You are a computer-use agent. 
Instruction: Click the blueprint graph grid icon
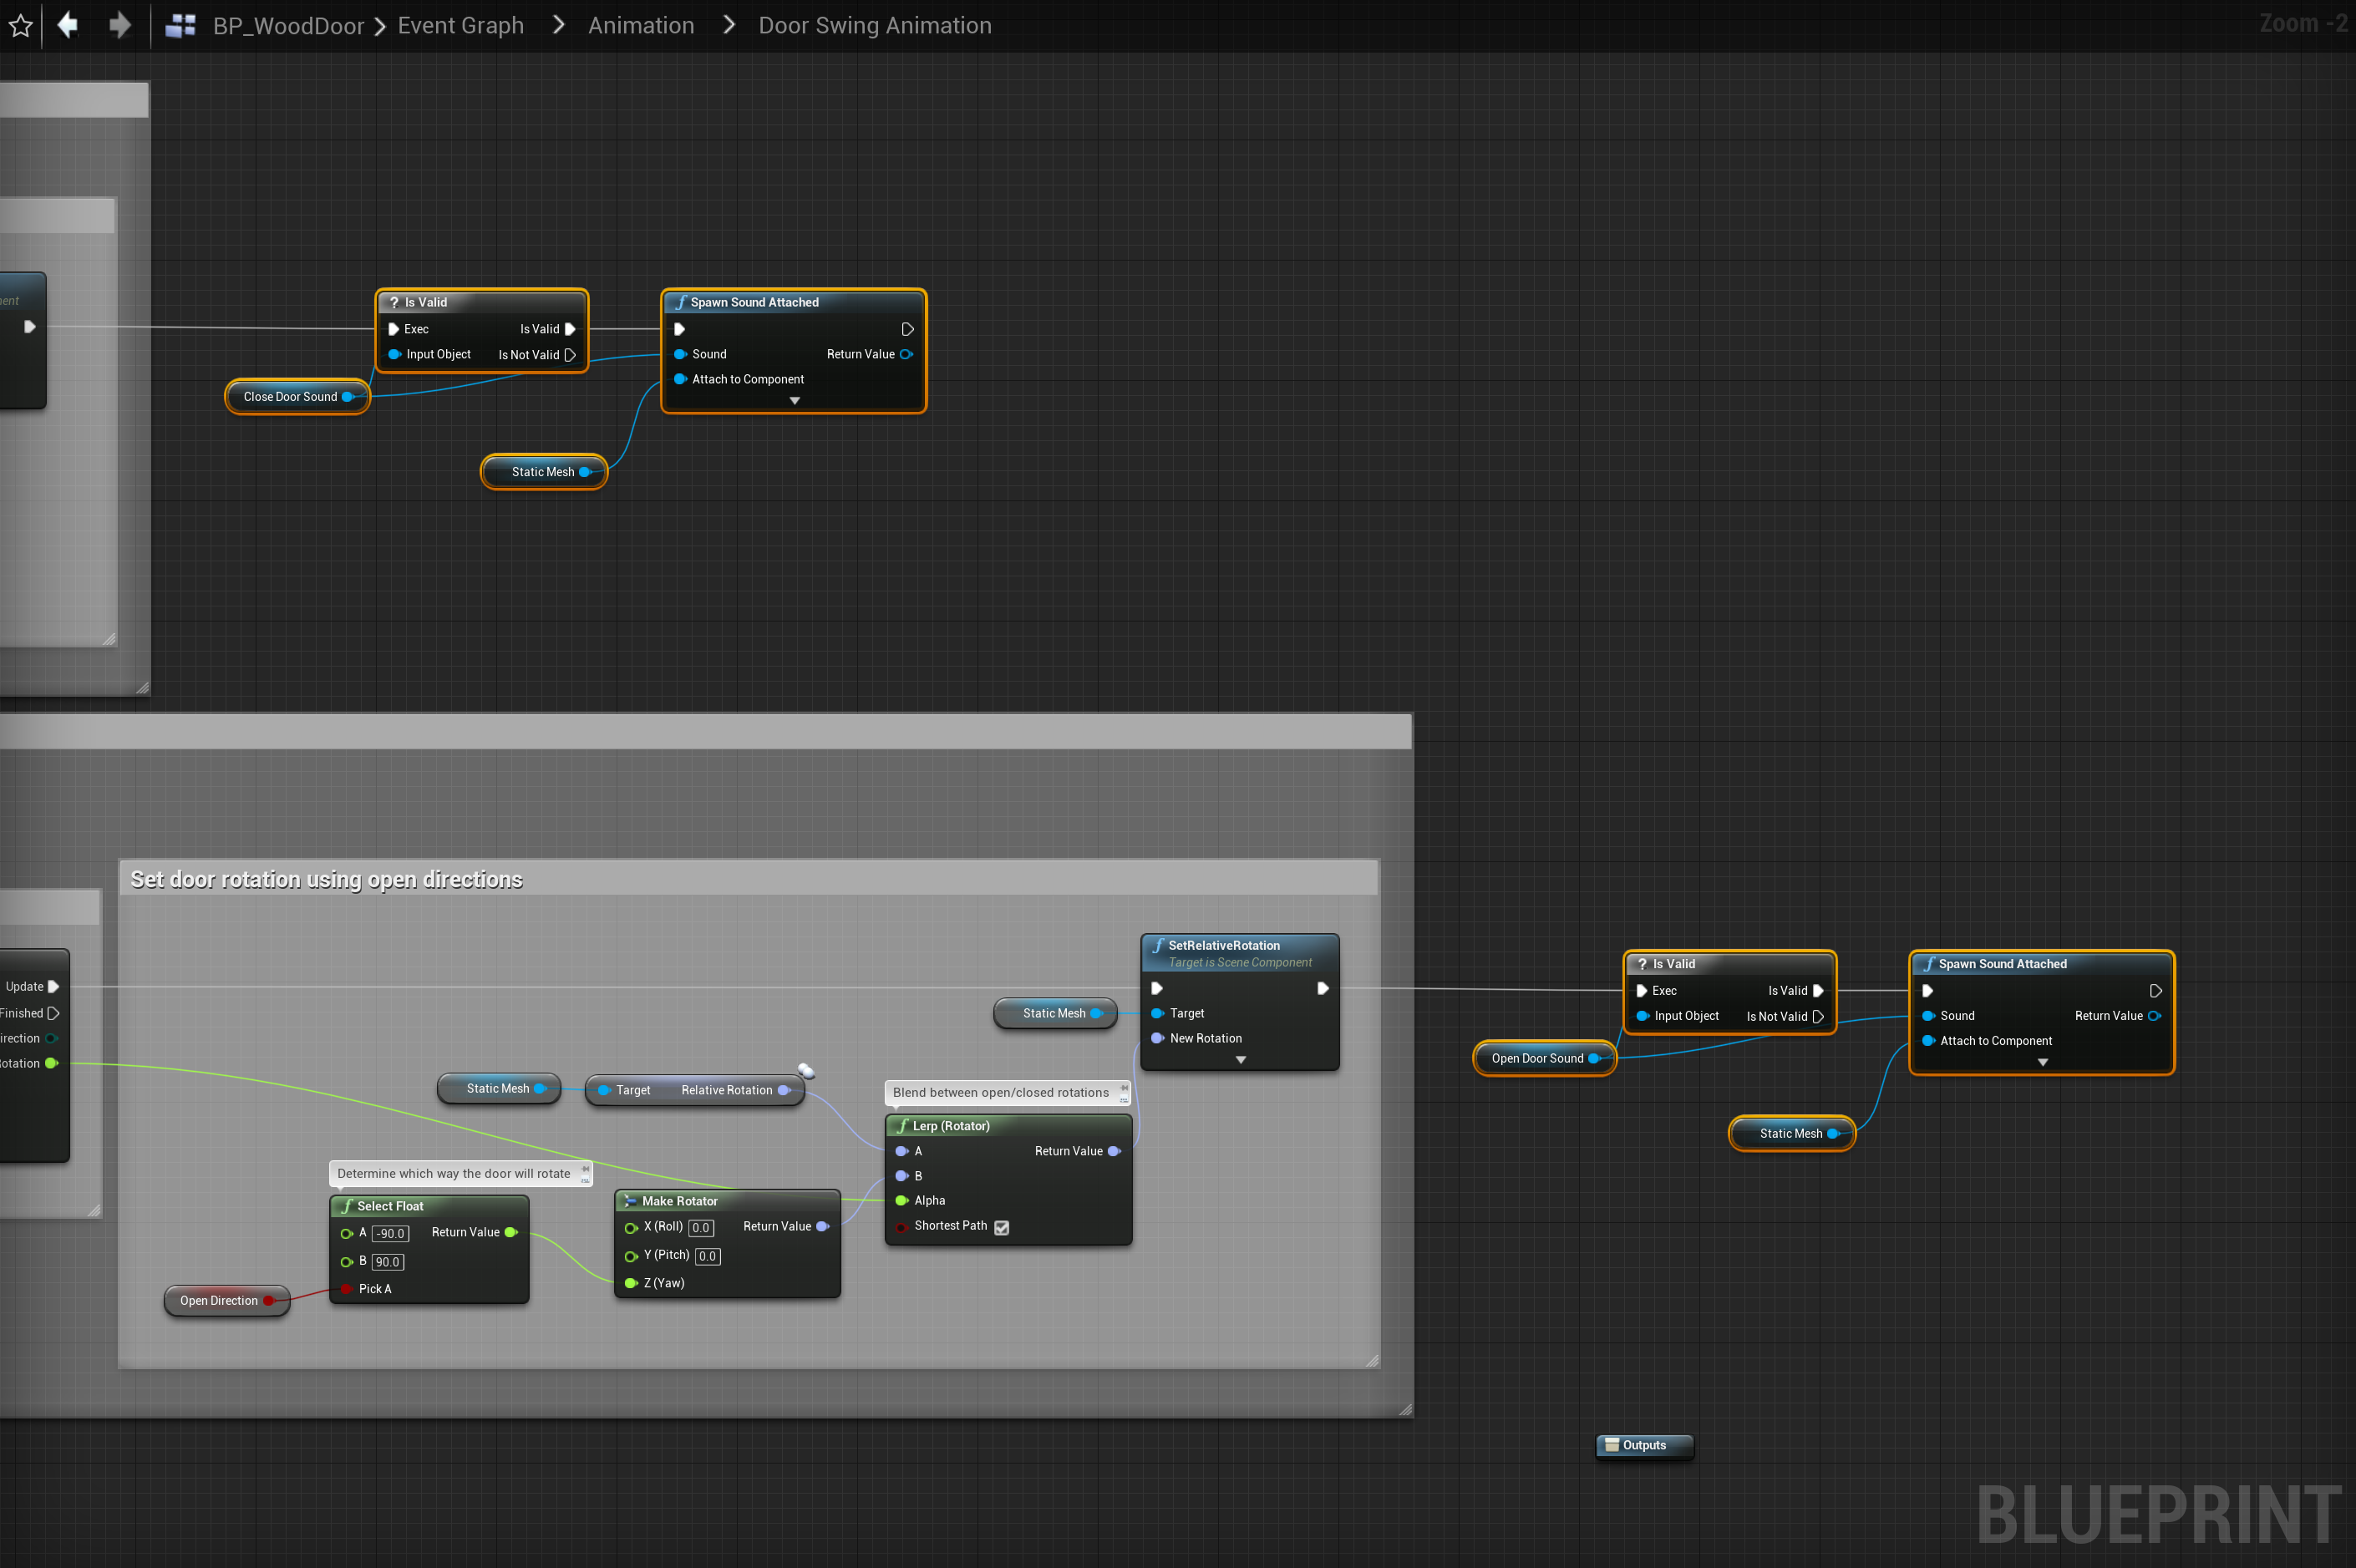(x=180, y=25)
